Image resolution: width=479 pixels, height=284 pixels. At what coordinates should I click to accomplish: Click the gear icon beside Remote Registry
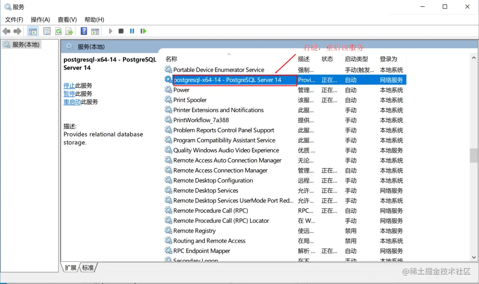pos(168,230)
